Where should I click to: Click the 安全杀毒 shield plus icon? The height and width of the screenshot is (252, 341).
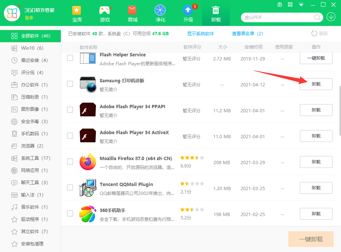coord(14,122)
